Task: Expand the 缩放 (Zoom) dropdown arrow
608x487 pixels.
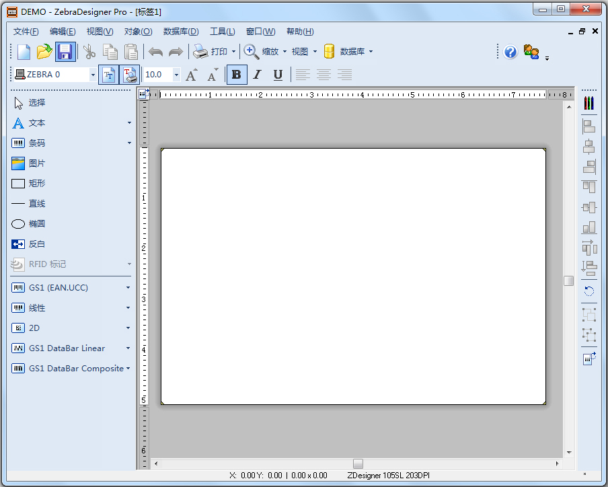Action: pos(284,51)
